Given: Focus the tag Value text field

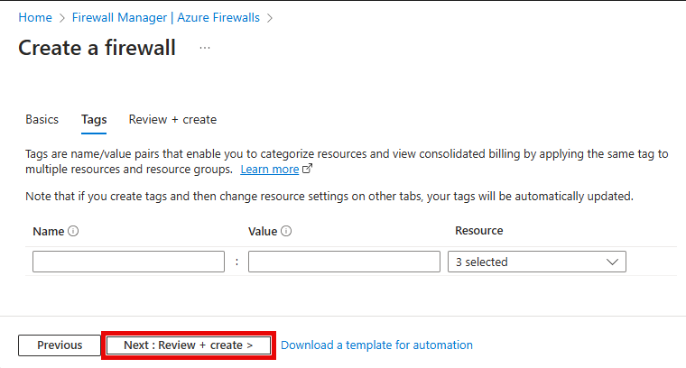Looking at the screenshot, I should [344, 262].
